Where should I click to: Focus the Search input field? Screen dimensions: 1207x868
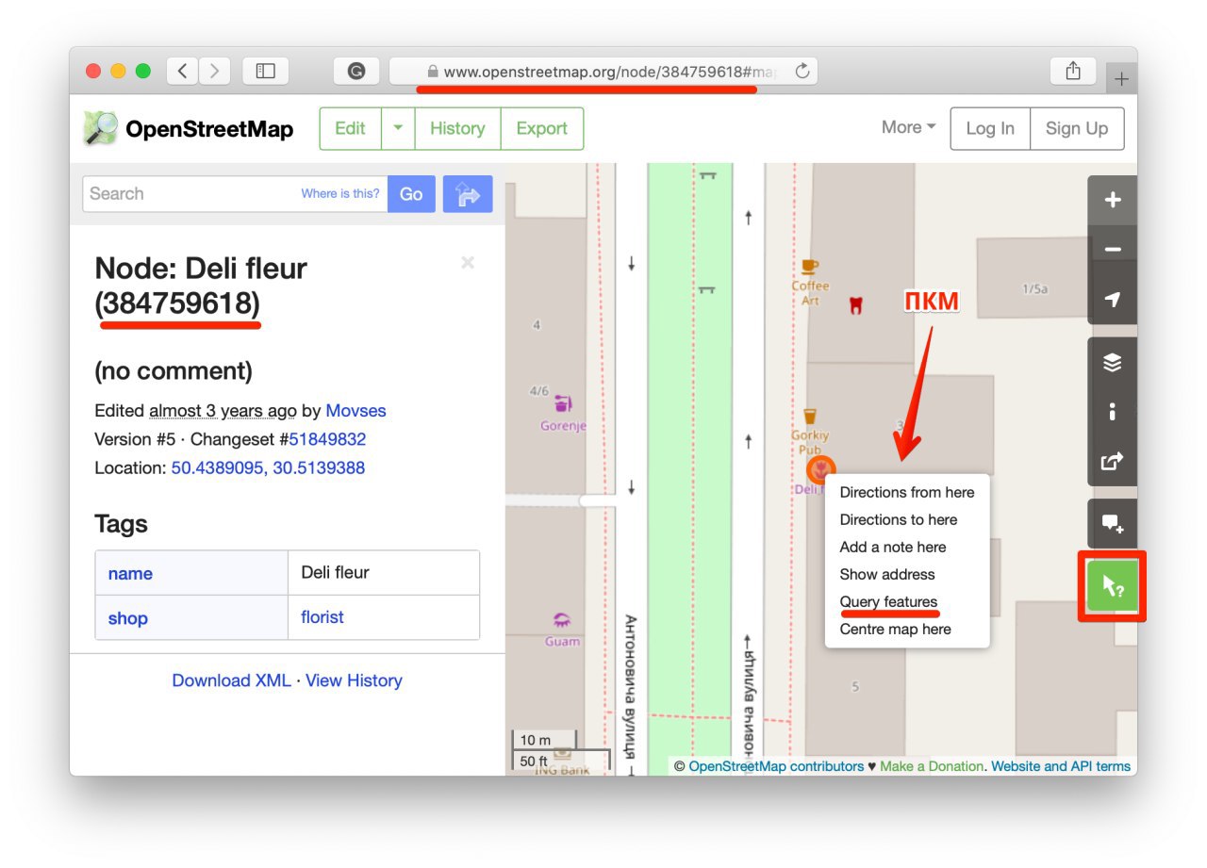pos(235,194)
